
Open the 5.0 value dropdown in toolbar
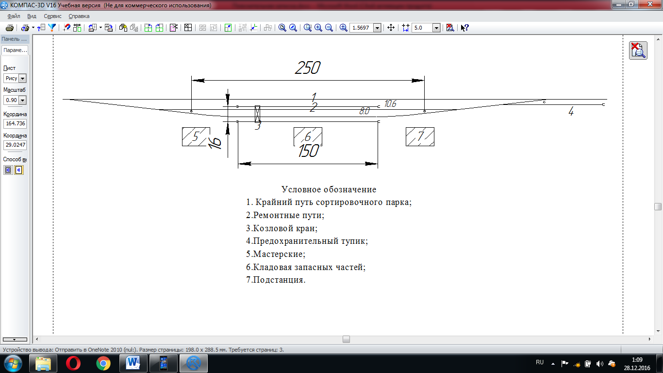(436, 28)
